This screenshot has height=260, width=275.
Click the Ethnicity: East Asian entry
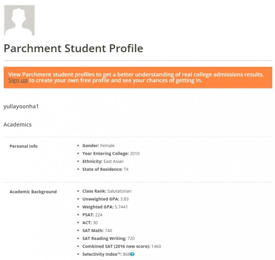[x=103, y=162]
